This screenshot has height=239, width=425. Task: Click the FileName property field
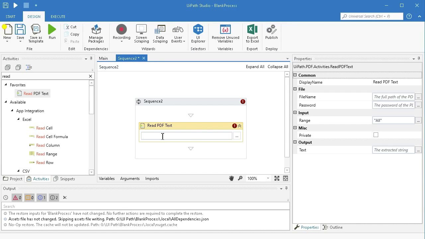(x=393, y=97)
